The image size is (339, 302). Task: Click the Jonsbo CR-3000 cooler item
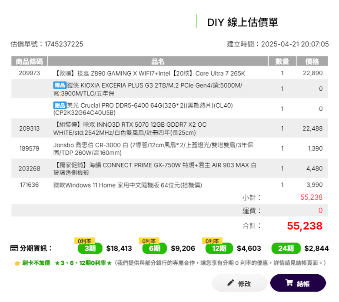coord(153,149)
